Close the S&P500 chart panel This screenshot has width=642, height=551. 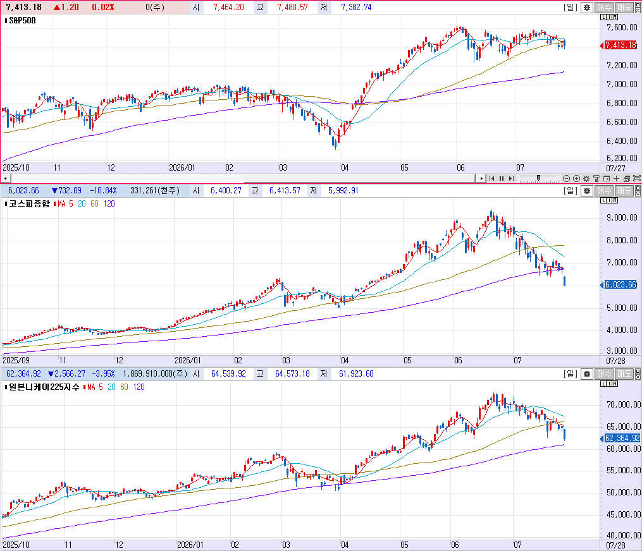coord(638,10)
